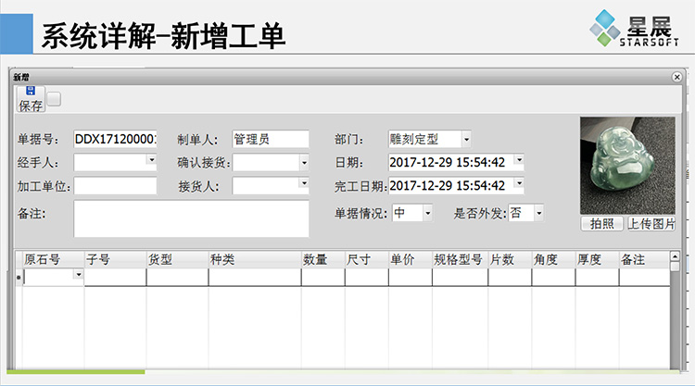Viewport: 695px width, 386px height.
Task: Open the 经手人 dropdown list
Action: click(151, 161)
